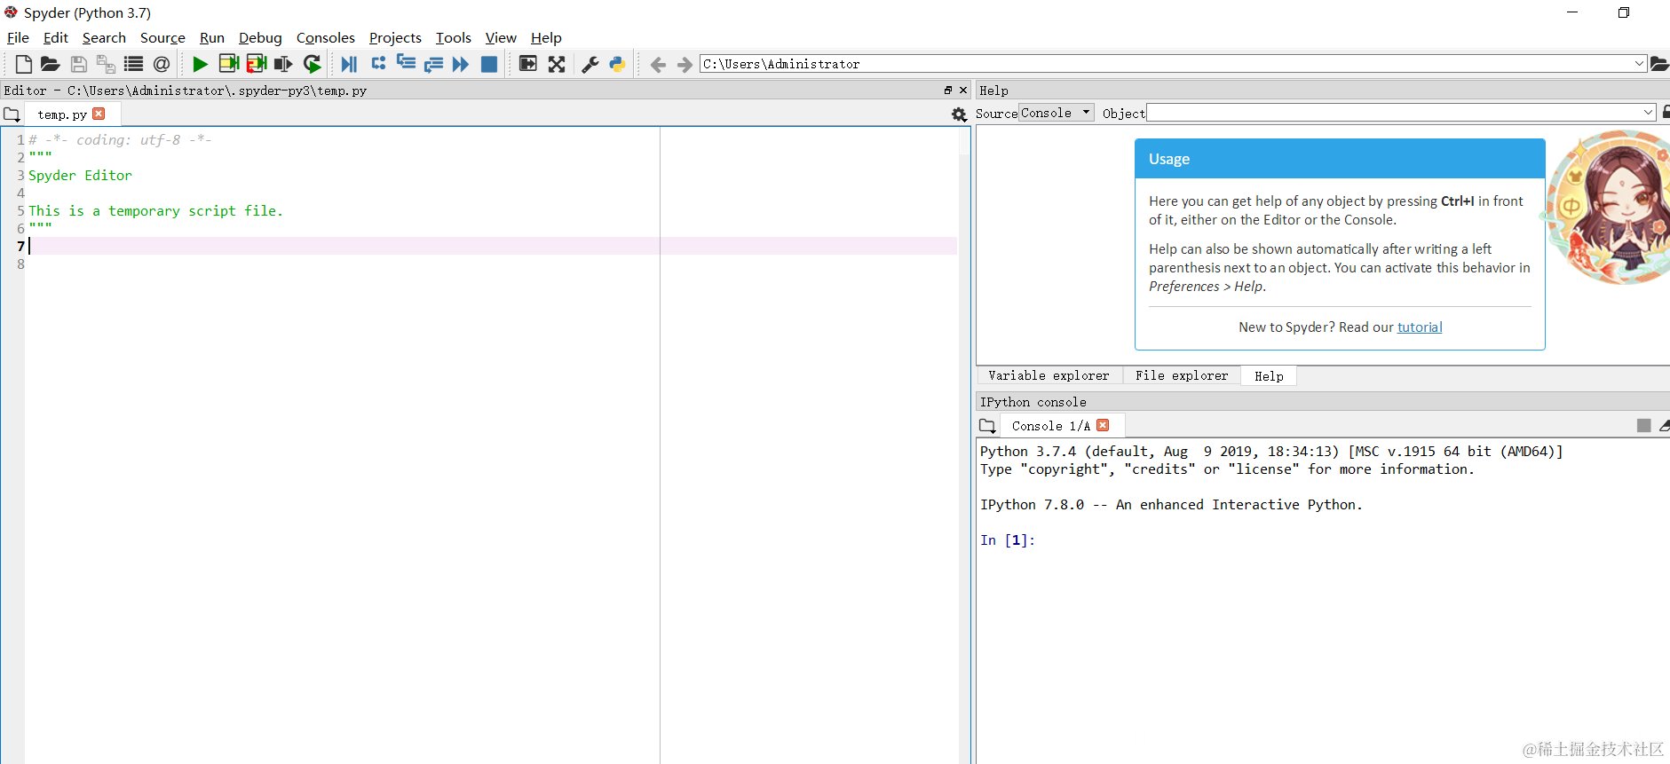
Task: Open the file list management icon
Action: point(134,64)
